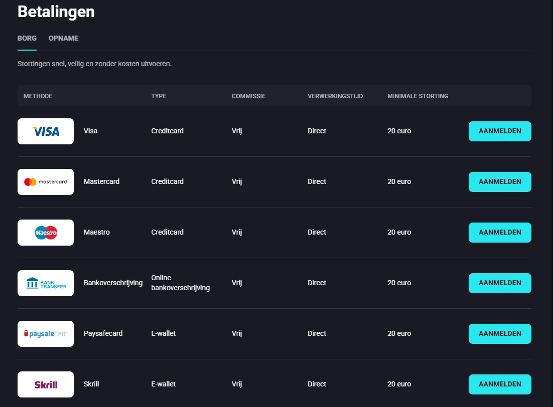Click 'Online bankoverschrijving' type text

[x=181, y=283]
